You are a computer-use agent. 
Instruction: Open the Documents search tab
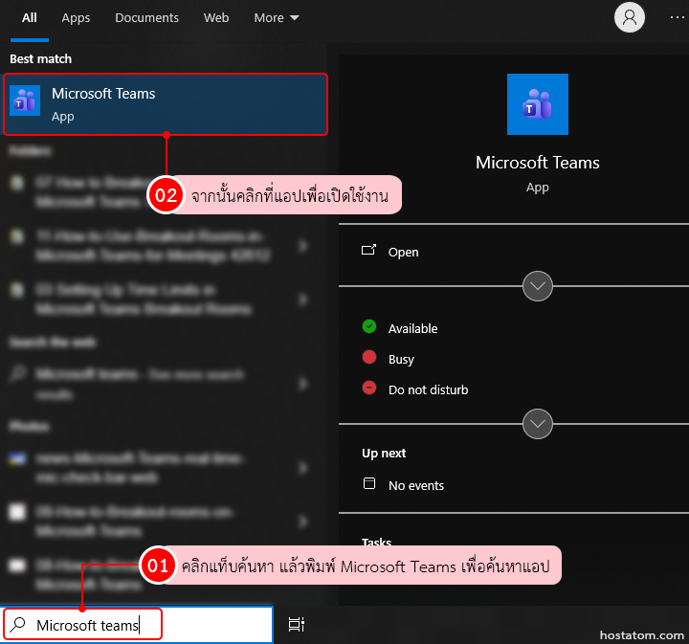(x=146, y=18)
